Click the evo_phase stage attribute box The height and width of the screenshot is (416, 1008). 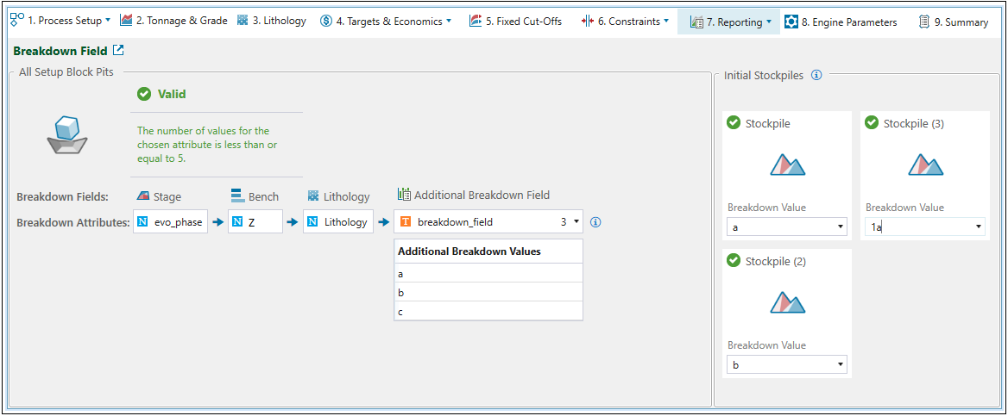[171, 222]
